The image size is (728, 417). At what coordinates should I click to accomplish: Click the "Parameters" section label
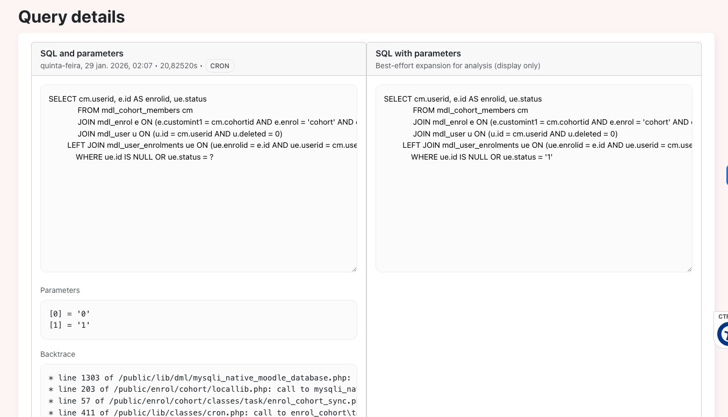tap(60, 290)
